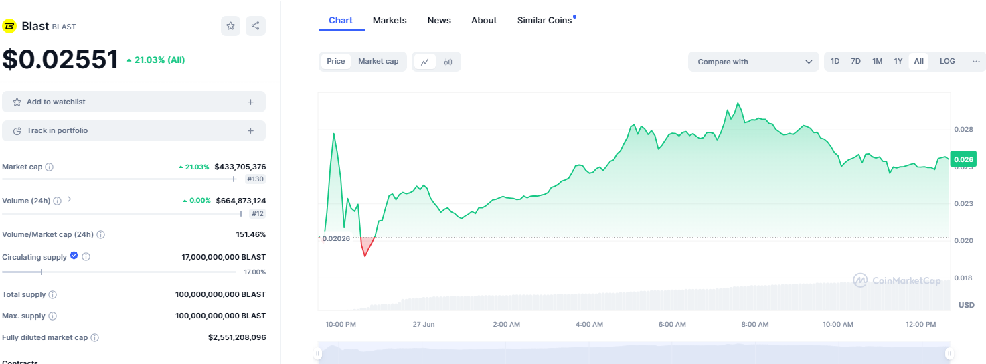Screen dimensions: 986x364
Task: Toggle chart to Market cap view
Action: pyautogui.click(x=378, y=61)
